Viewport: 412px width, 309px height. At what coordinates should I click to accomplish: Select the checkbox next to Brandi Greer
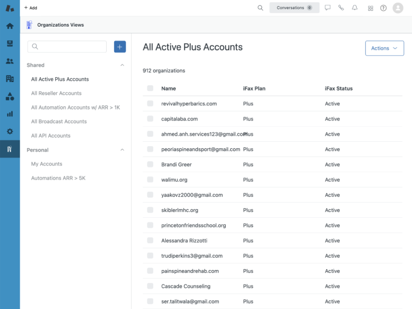coord(150,165)
